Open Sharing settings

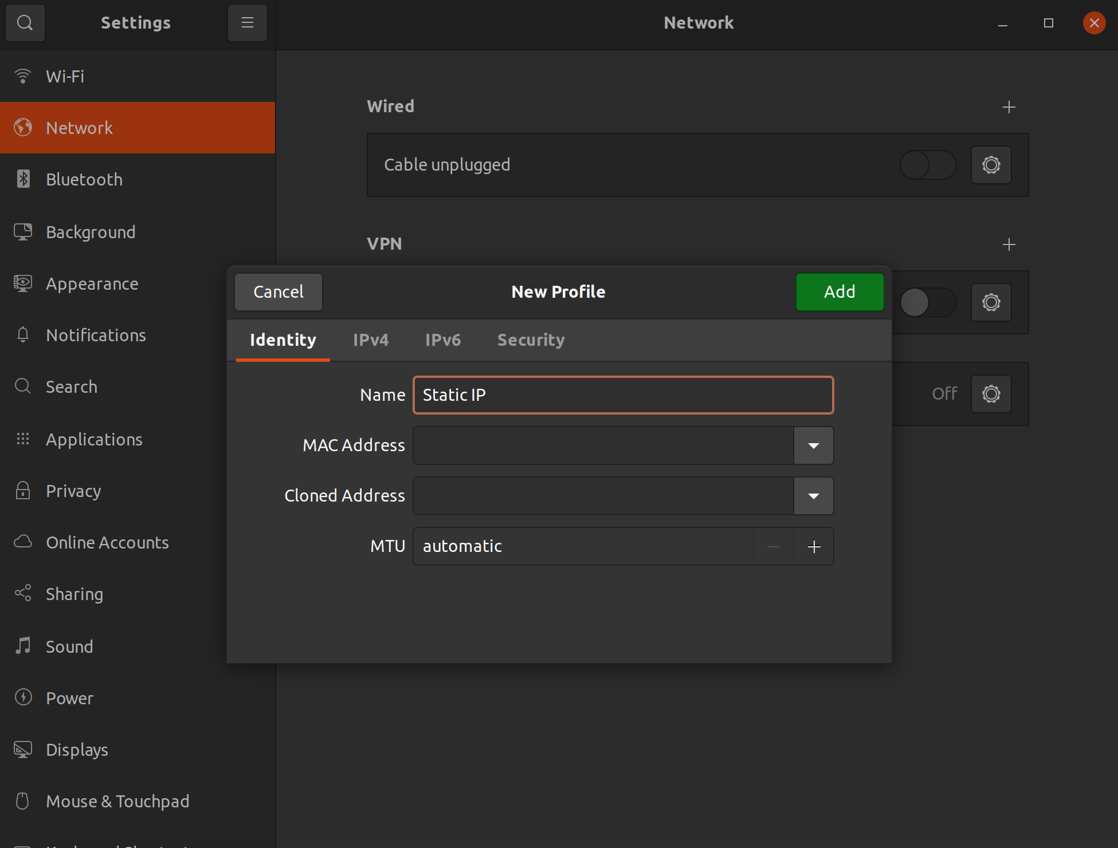(x=113, y=594)
